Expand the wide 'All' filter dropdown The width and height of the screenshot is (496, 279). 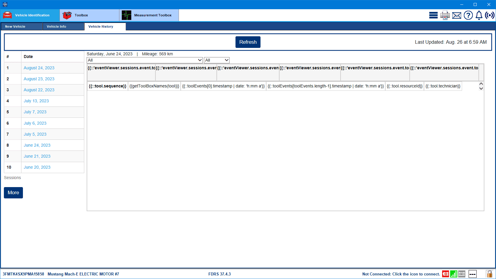[x=144, y=60]
